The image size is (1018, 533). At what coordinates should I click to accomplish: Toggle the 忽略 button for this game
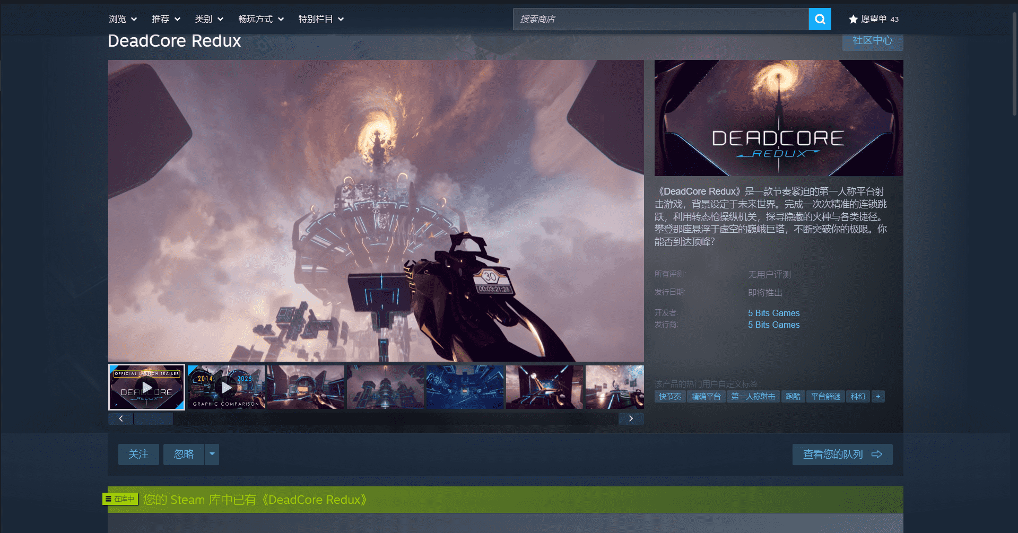[x=182, y=454]
